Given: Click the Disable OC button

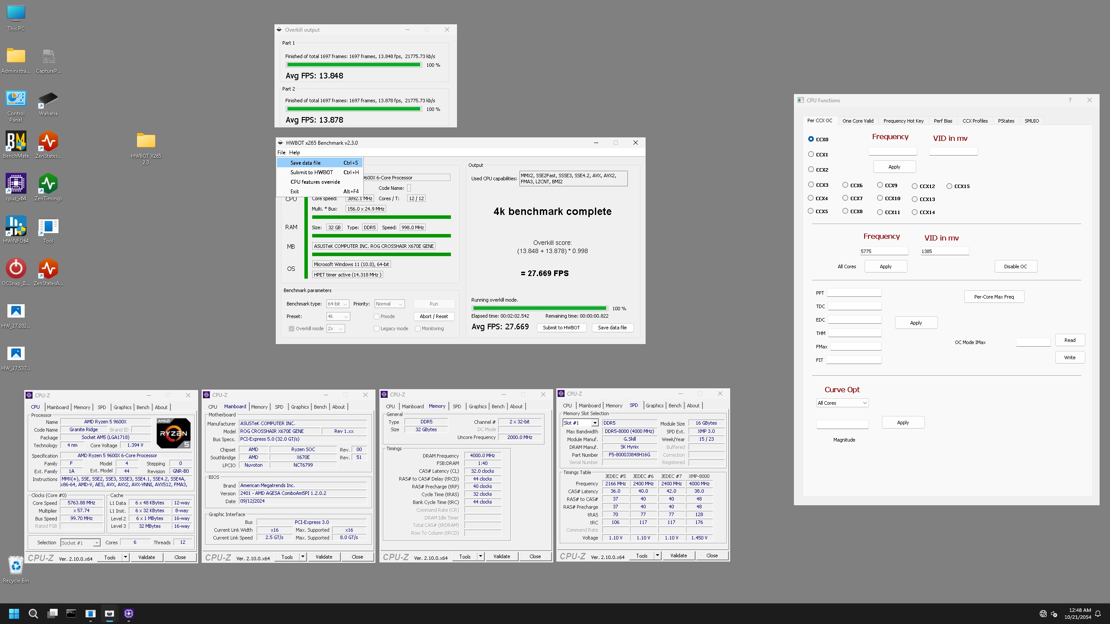Looking at the screenshot, I should (1015, 266).
